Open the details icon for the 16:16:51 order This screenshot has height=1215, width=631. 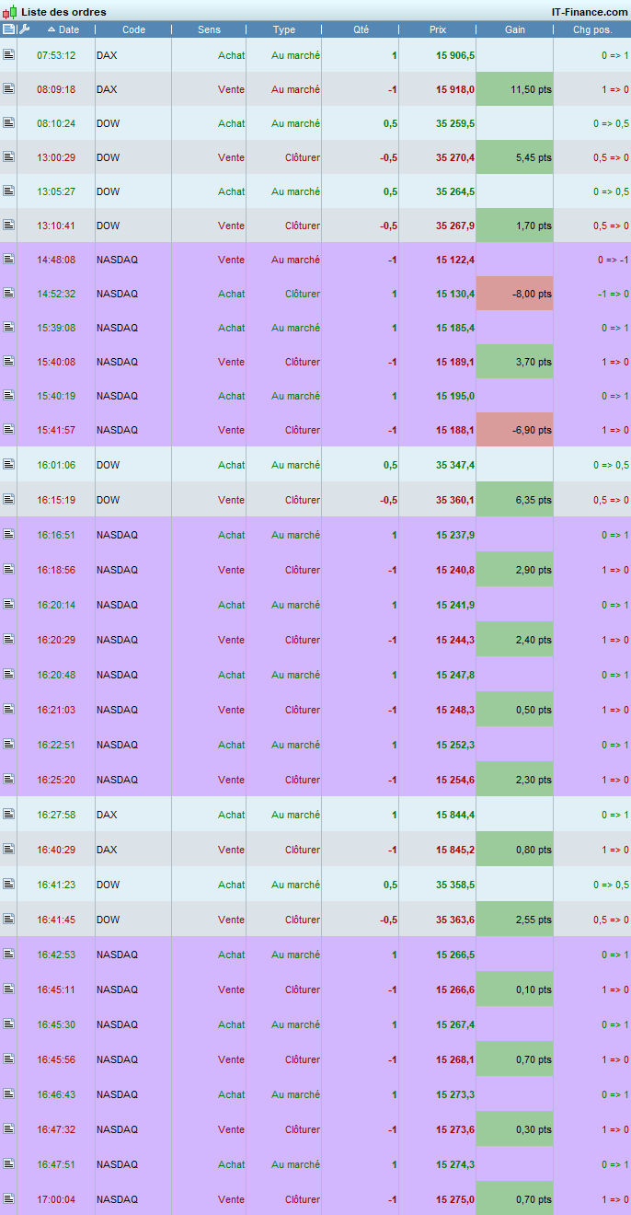coord(8,535)
